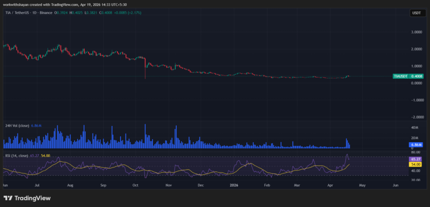Click the Aug time axis label
The height and width of the screenshot is (207, 430).
70,185
